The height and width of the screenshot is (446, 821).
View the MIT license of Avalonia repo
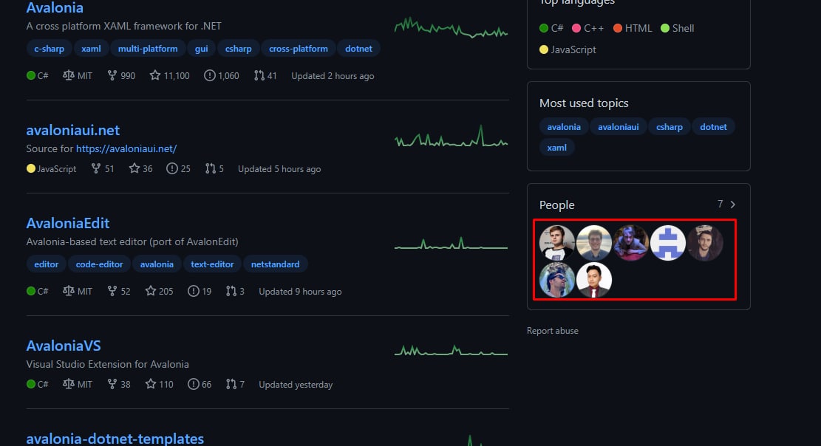click(x=78, y=76)
